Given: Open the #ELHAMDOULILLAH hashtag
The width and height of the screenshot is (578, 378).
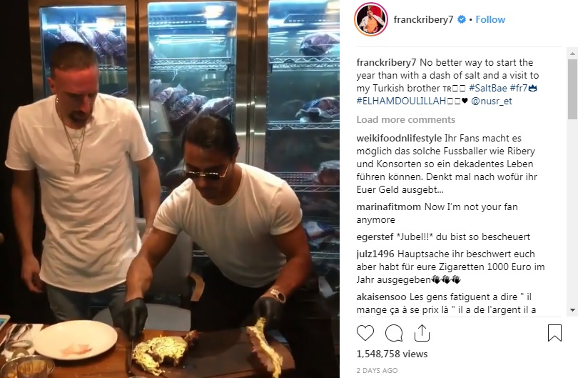Looking at the screenshot, I should pos(401,101).
